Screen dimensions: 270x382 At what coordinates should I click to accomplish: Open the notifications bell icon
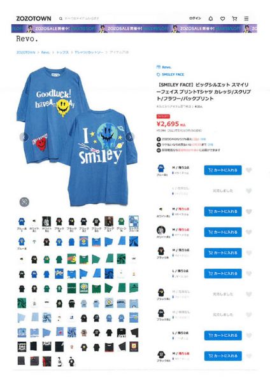point(211,18)
